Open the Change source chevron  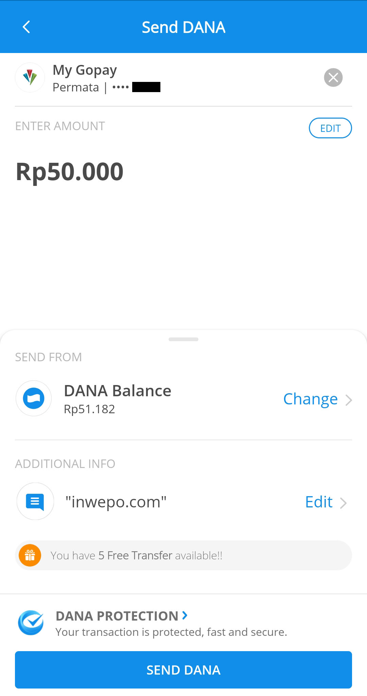(x=348, y=400)
